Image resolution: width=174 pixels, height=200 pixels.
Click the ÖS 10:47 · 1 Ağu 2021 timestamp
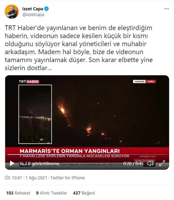(26, 178)
